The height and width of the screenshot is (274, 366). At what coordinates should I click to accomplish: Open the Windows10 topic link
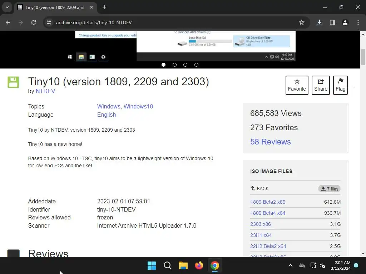pyautogui.click(x=138, y=106)
